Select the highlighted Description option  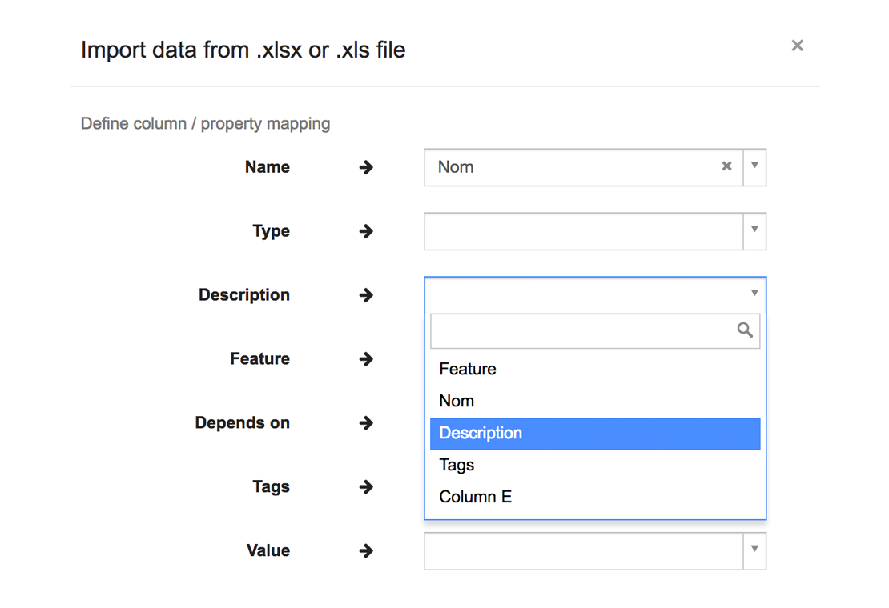pyautogui.click(x=595, y=434)
